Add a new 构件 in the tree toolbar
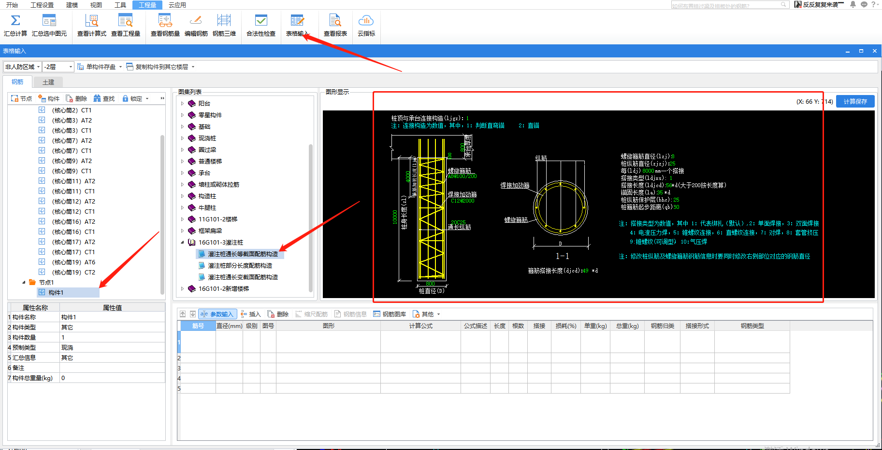Image resolution: width=882 pixels, height=450 pixels. tap(49, 98)
